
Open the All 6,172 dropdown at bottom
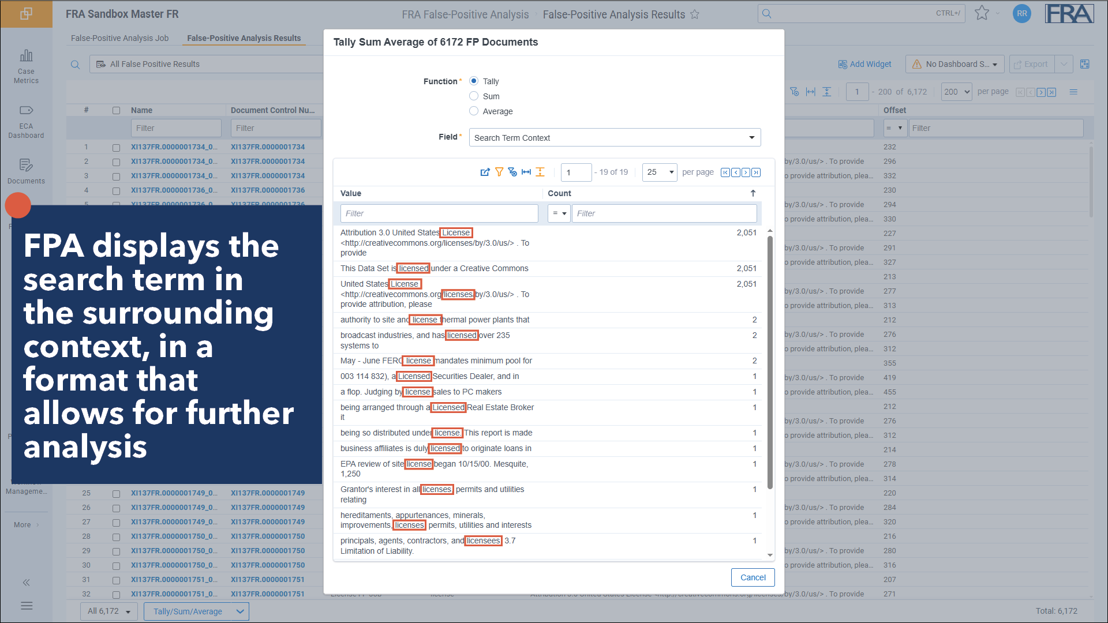tap(110, 611)
